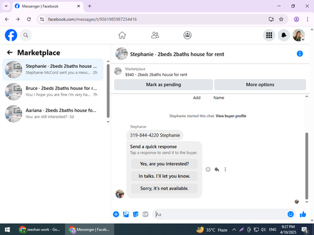
Task: Open the notifications bell
Action: click(x=284, y=35)
